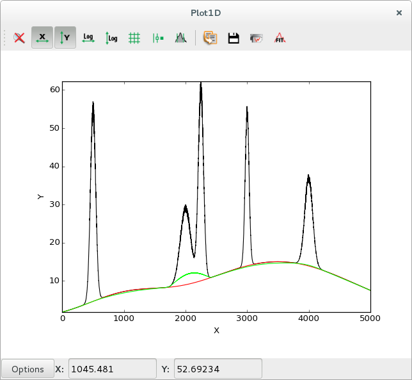Image resolution: width=412 pixels, height=380 pixels.
Task: Copy the plot with the copy icon
Action: click(x=210, y=38)
